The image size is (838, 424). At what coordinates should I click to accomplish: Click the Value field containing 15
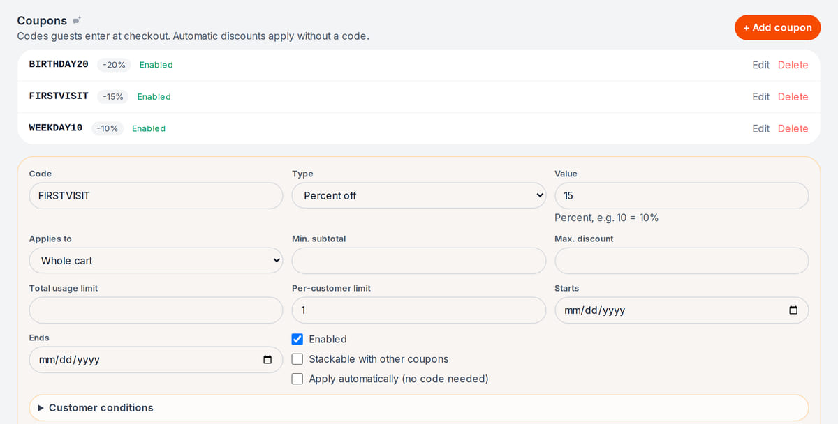682,195
